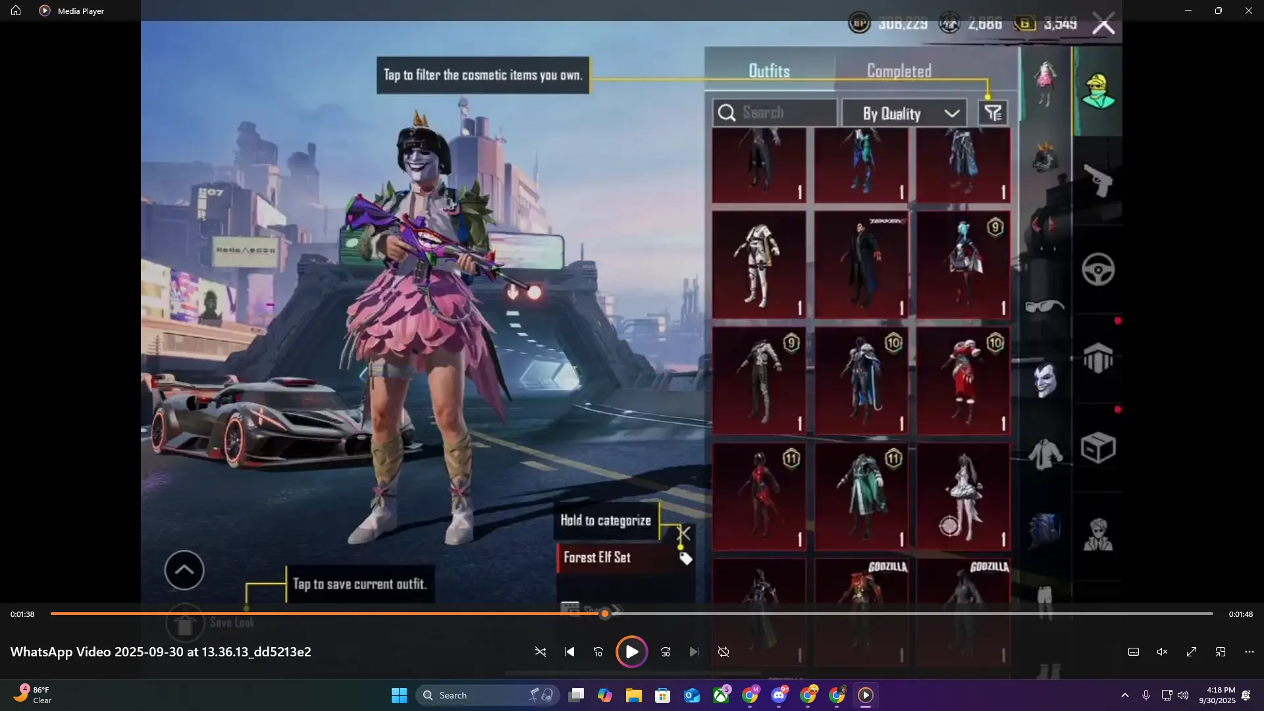Skip forward 30 seconds

pyautogui.click(x=666, y=652)
